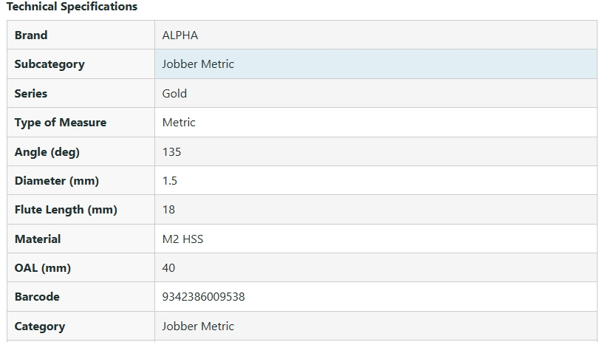Click the OAL (mm) label
This screenshot has height=342, width=602.
click(x=43, y=268)
